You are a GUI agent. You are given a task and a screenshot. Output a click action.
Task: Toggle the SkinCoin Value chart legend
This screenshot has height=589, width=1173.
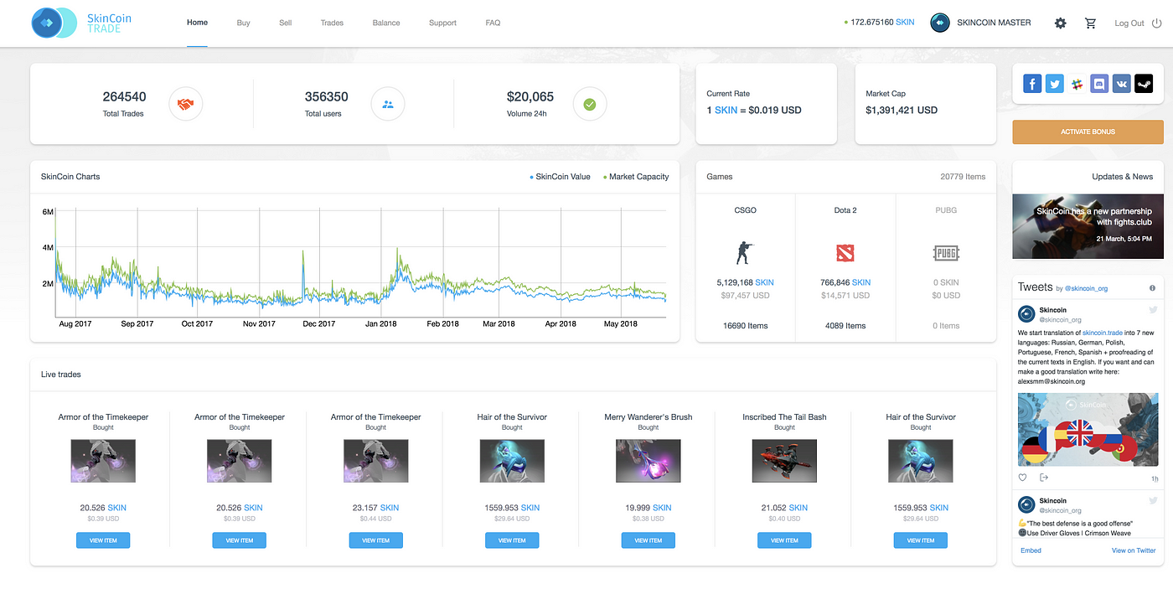(x=560, y=177)
